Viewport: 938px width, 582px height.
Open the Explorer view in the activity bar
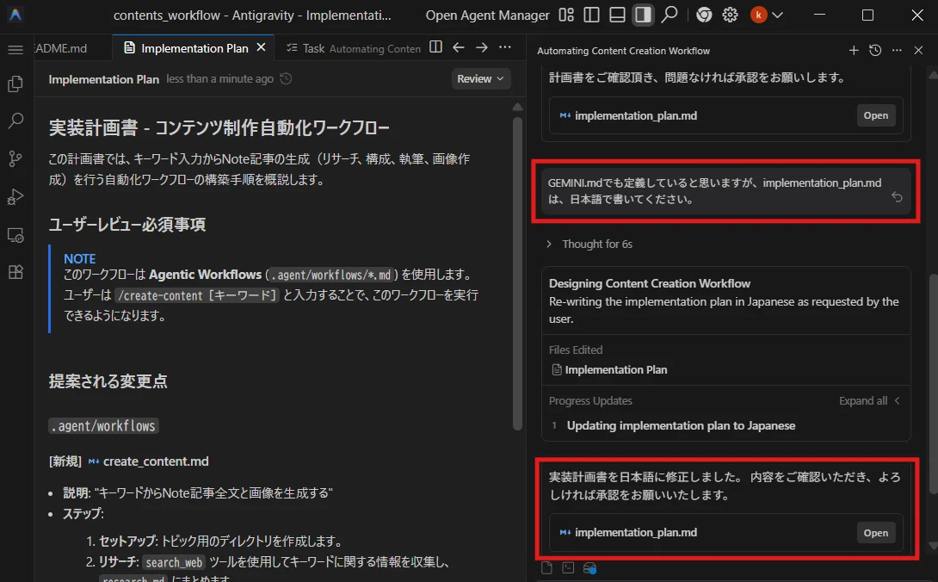15,84
